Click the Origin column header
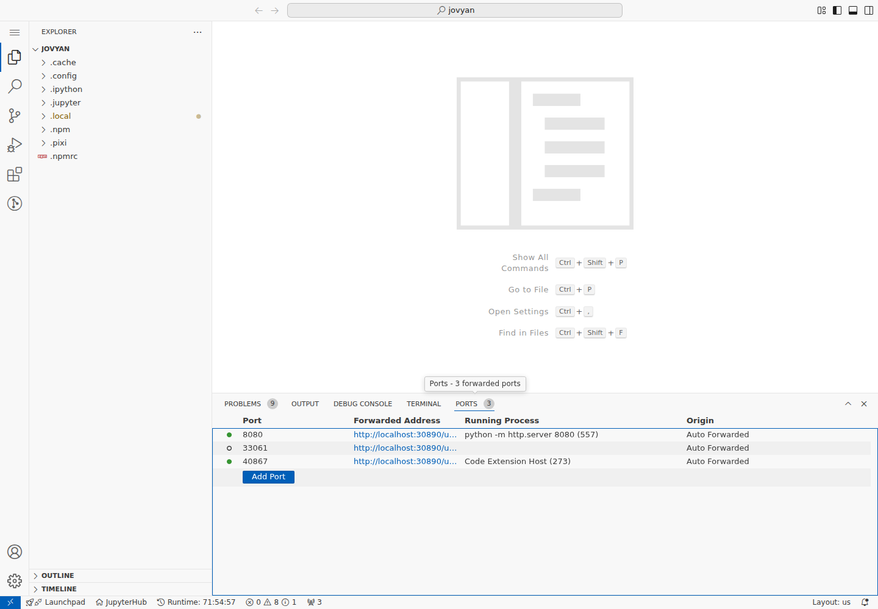 pyautogui.click(x=700, y=421)
